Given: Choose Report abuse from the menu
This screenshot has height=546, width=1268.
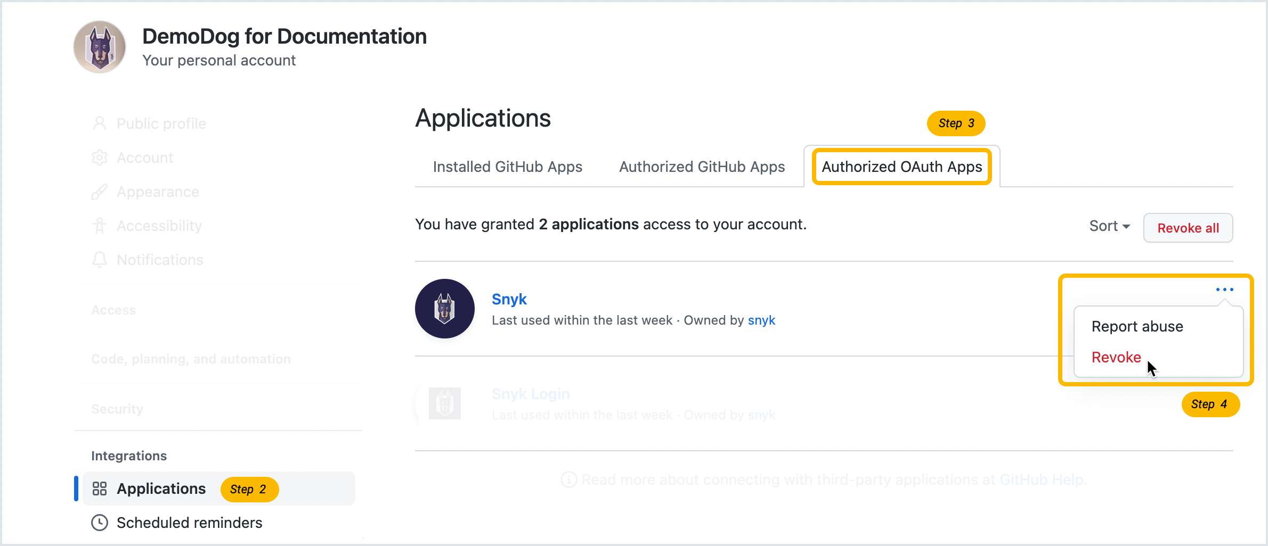Looking at the screenshot, I should coord(1137,326).
